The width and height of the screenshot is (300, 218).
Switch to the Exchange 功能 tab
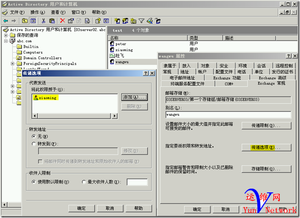pyautogui.click(x=227, y=78)
